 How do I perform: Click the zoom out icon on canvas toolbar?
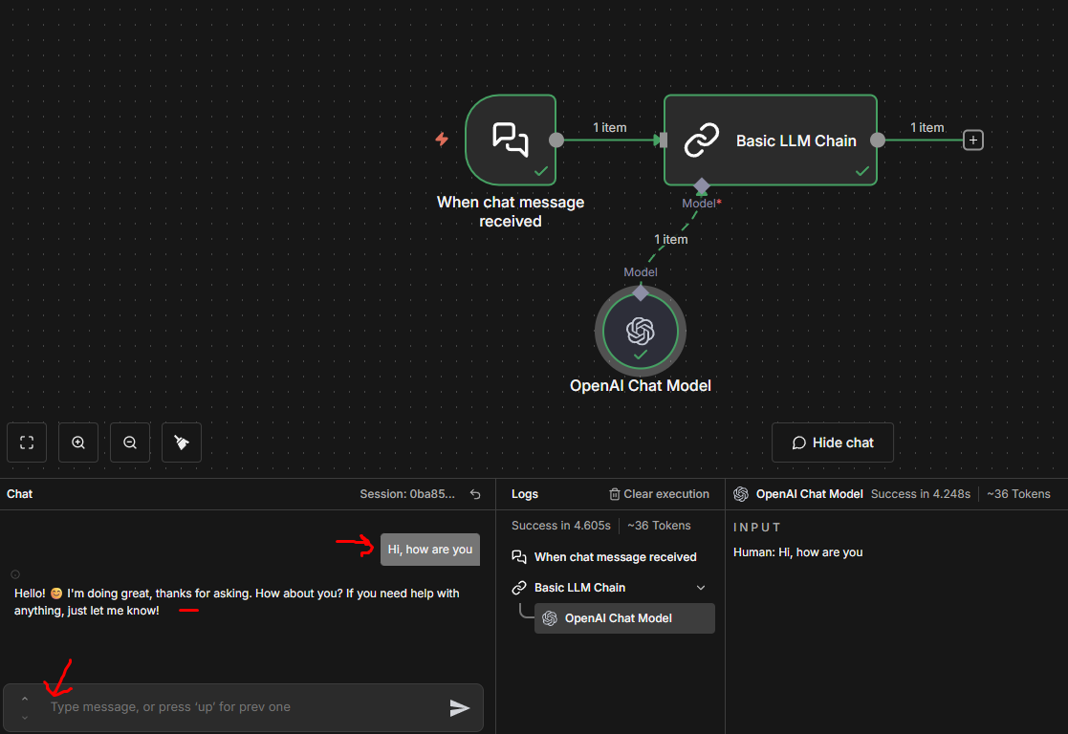click(129, 442)
